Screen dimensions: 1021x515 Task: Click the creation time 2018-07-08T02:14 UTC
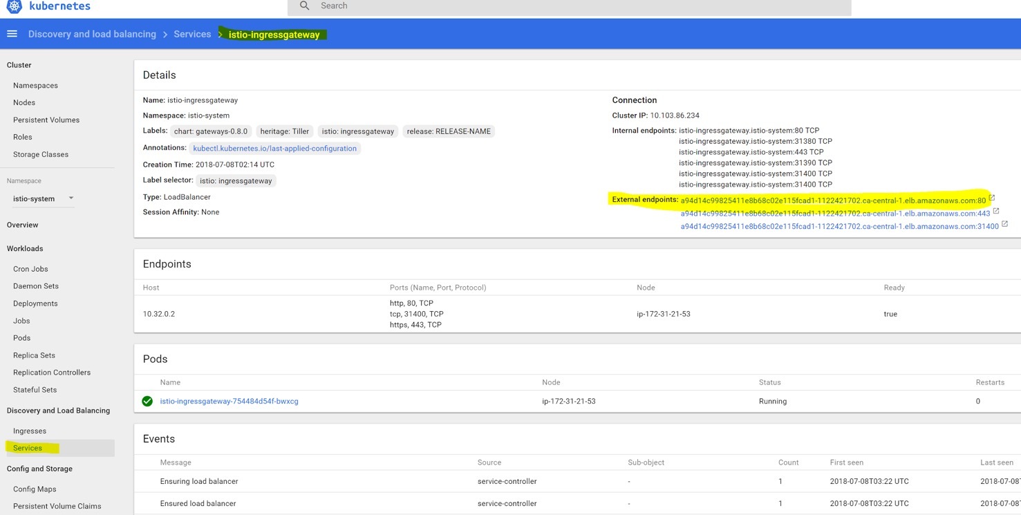pyautogui.click(x=235, y=165)
